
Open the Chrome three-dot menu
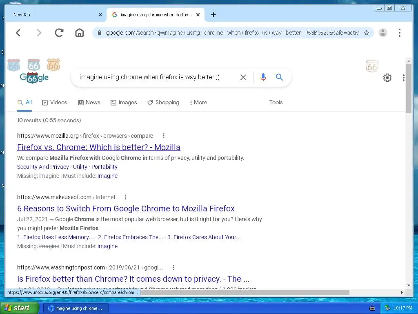[399, 33]
